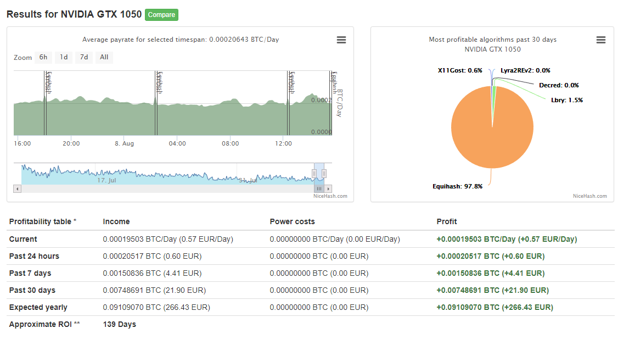Click the Income column header
618x339 pixels.
116,222
